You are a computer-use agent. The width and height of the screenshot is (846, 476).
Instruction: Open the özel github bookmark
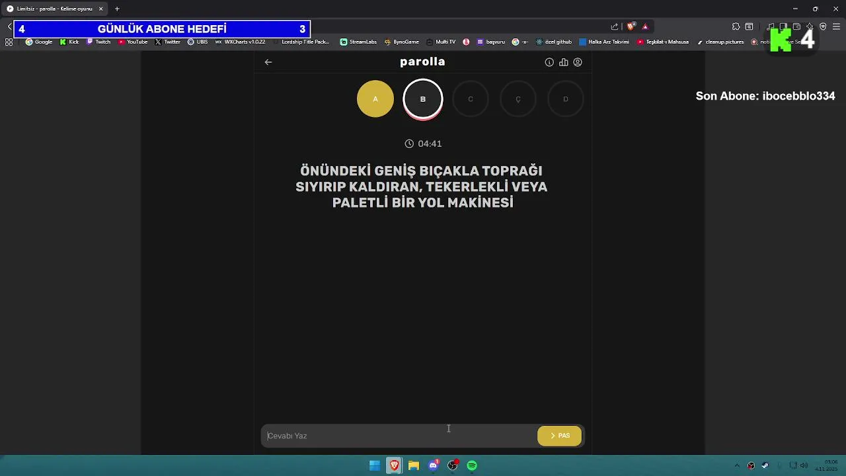(554, 42)
